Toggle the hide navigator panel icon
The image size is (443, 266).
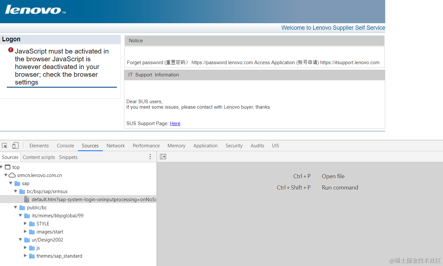point(163,157)
